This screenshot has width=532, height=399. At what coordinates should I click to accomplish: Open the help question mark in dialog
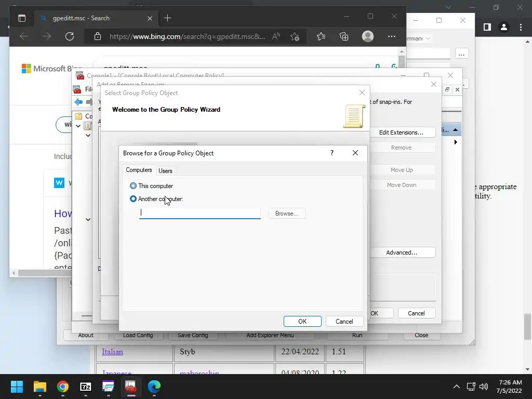(x=332, y=153)
